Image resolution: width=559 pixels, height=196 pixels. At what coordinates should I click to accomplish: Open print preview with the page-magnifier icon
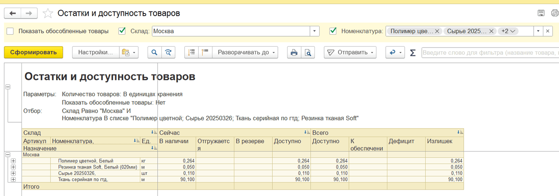click(308, 53)
